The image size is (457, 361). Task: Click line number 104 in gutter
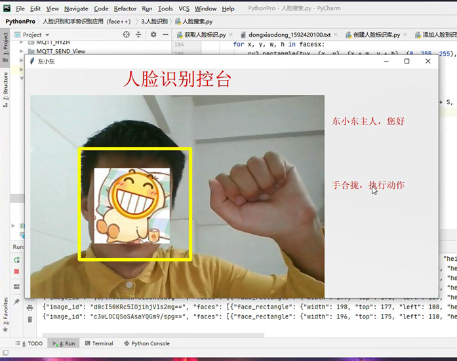(x=179, y=45)
